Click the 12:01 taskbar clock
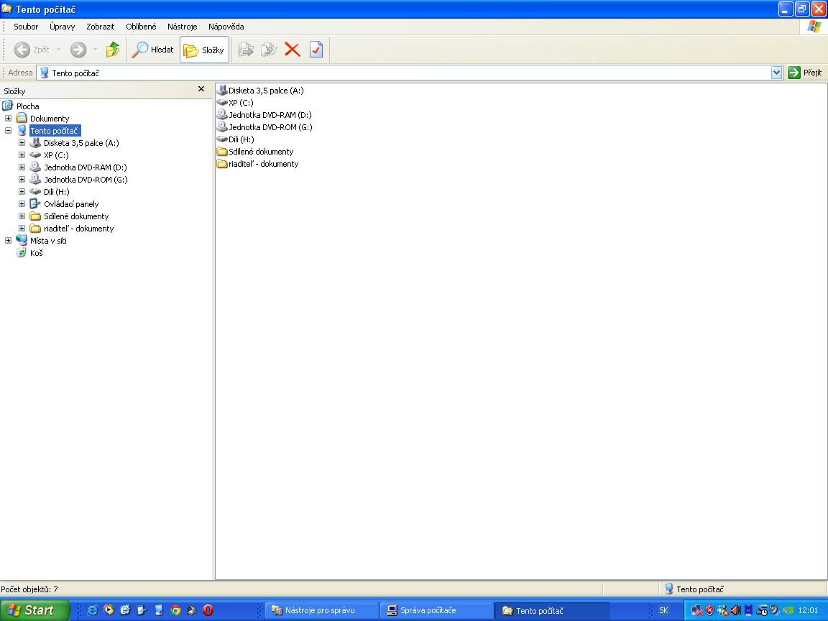This screenshot has height=621, width=828. point(808,610)
